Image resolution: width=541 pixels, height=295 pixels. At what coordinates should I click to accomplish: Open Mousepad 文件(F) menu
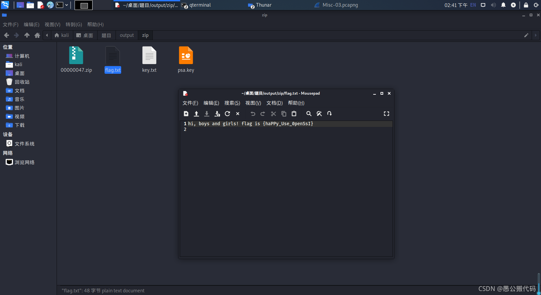[190, 103]
